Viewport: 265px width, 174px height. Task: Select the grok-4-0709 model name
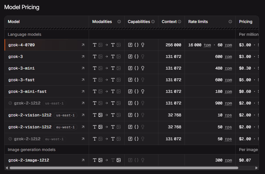tap(21, 45)
